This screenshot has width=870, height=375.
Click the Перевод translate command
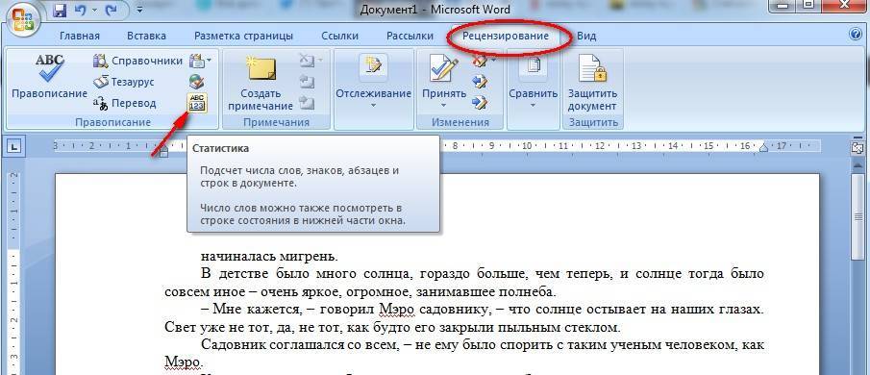(x=125, y=103)
